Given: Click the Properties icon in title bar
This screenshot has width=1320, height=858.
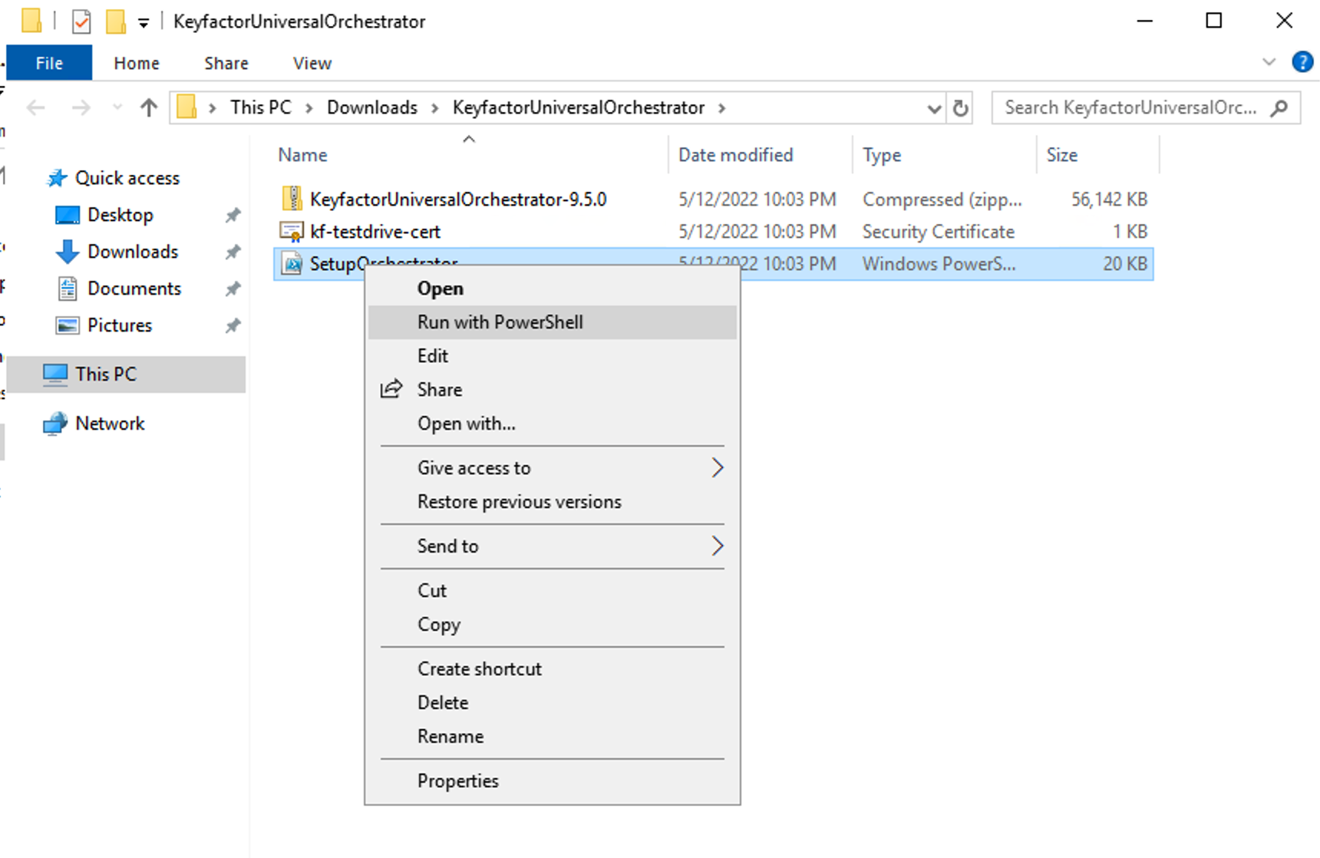Looking at the screenshot, I should tap(81, 21).
